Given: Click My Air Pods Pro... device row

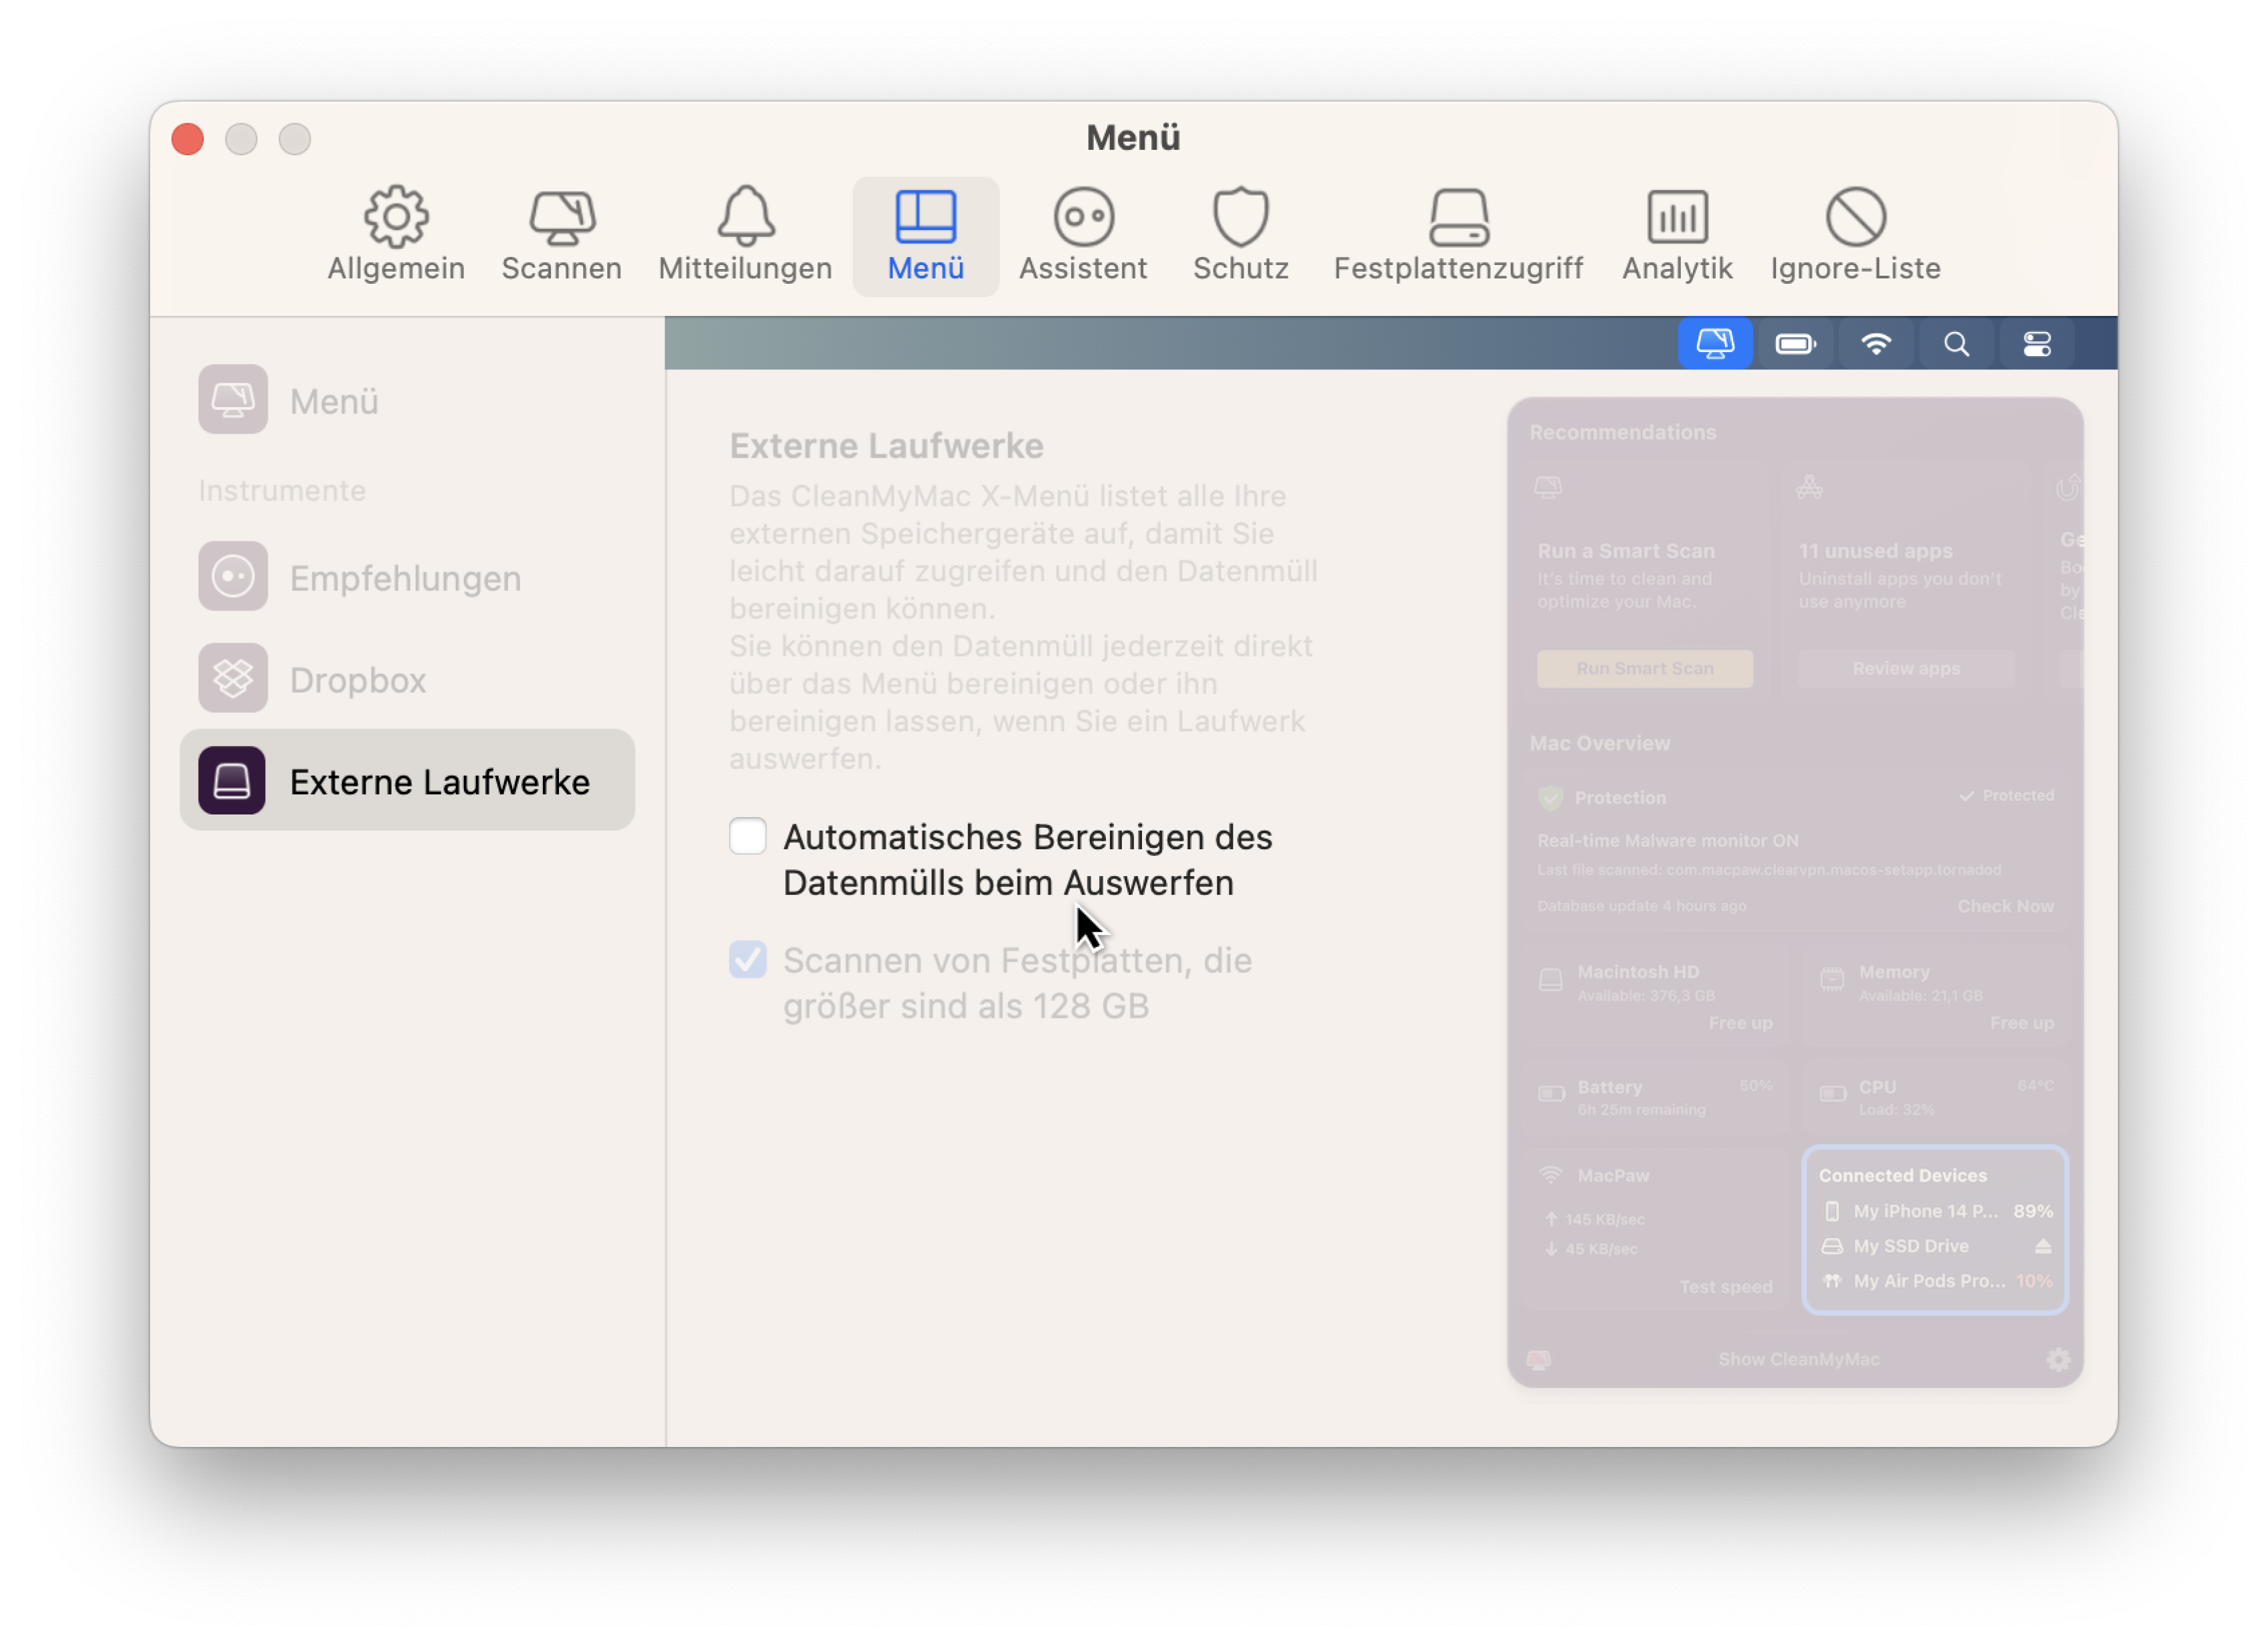Looking at the screenshot, I should (x=1936, y=1281).
